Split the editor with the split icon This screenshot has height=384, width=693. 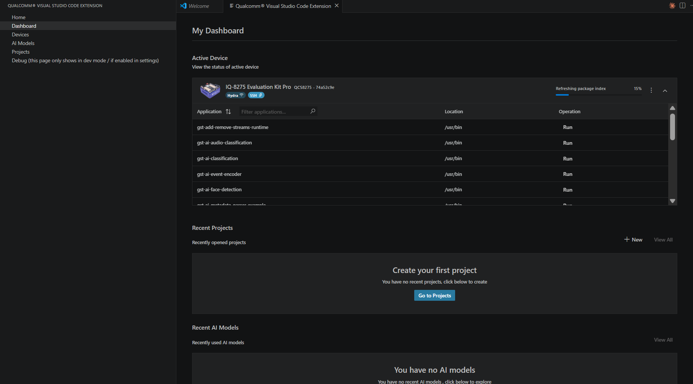coord(682,6)
